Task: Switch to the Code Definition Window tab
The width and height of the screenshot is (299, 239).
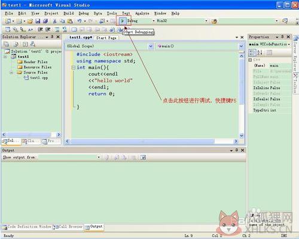Action: [x=27, y=226]
